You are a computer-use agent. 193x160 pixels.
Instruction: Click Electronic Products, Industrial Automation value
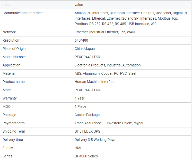[108, 65]
